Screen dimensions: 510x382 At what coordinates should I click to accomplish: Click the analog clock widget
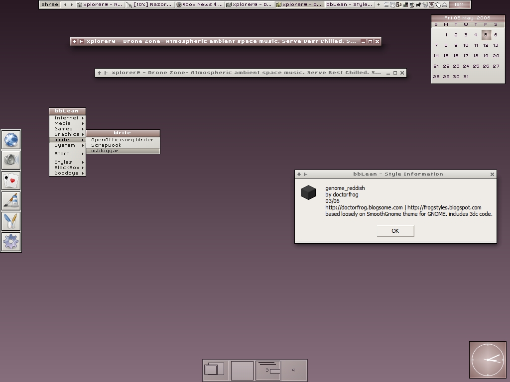[x=488, y=360]
